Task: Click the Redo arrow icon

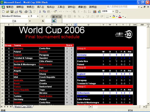Action: 67,11
